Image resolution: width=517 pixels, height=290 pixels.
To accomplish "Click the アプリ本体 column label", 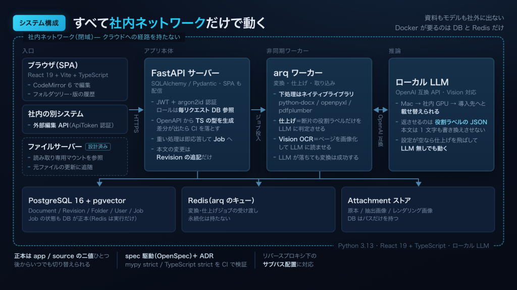I will pyautogui.click(x=159, y=51).
